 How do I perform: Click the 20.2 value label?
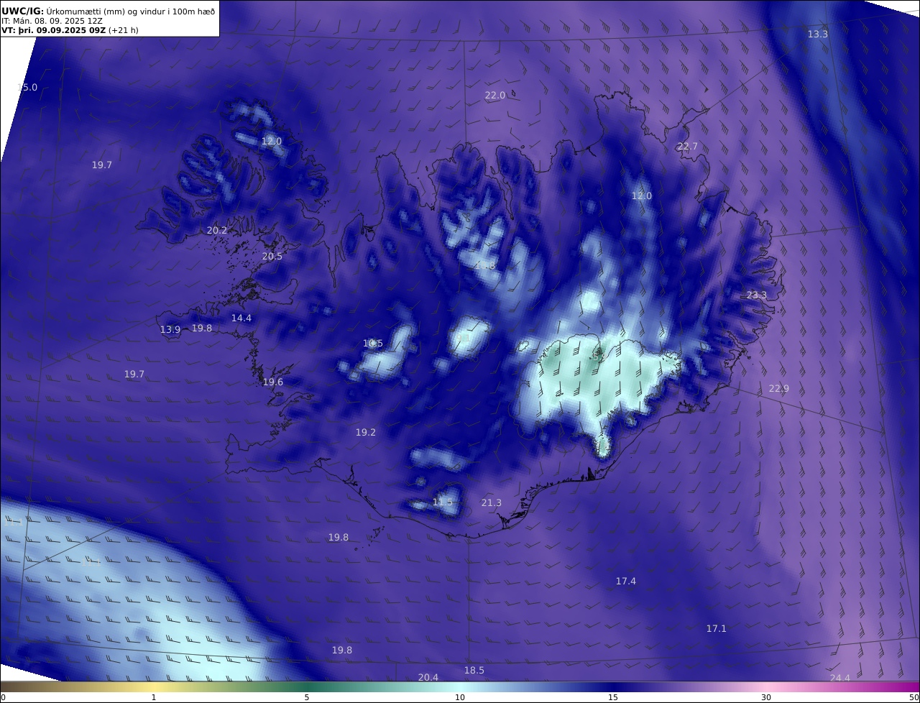(217, 231)
